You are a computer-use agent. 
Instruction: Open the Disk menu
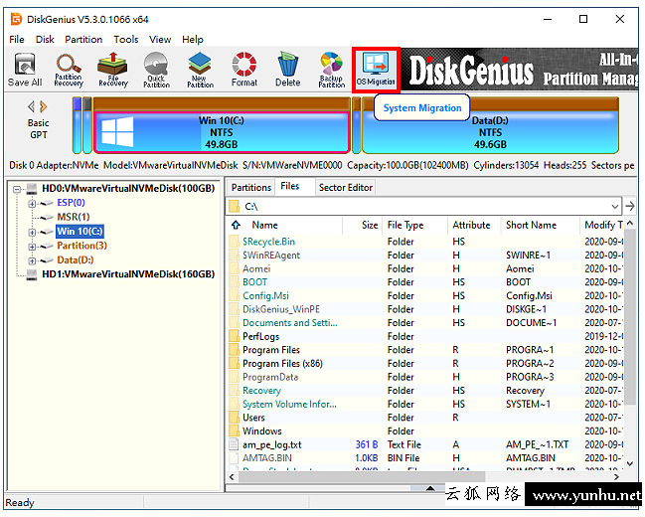pyautogui.click(x=45, y=40)
